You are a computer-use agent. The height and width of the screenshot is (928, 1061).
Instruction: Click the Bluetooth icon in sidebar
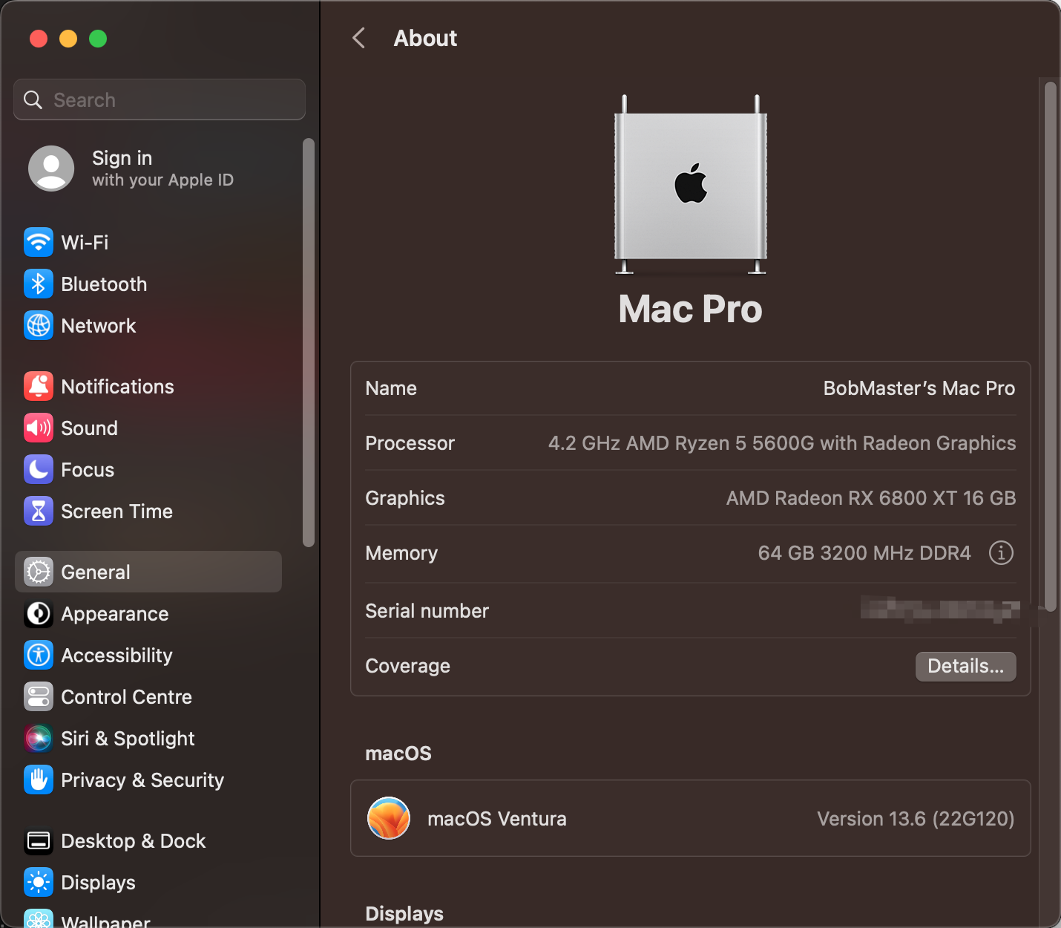[39, 284]
